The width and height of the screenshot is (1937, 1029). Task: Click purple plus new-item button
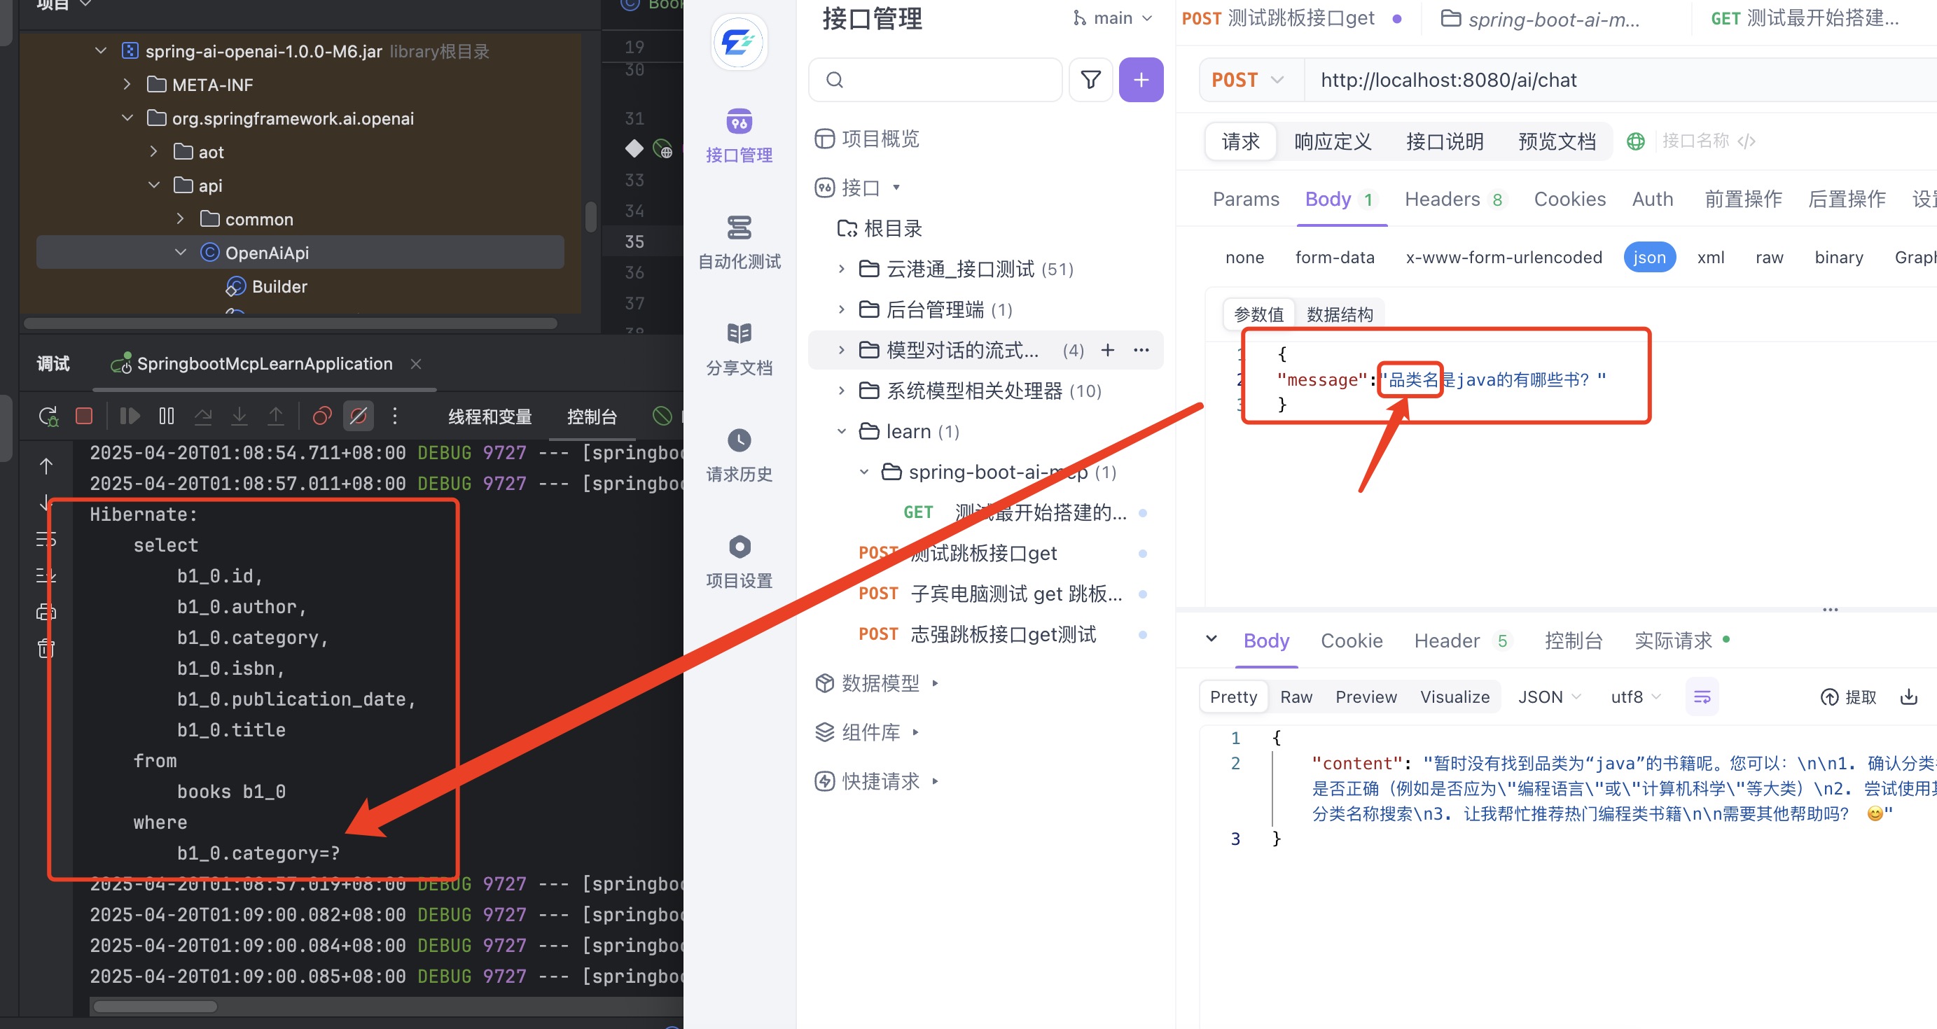[x=1141, y=80]
